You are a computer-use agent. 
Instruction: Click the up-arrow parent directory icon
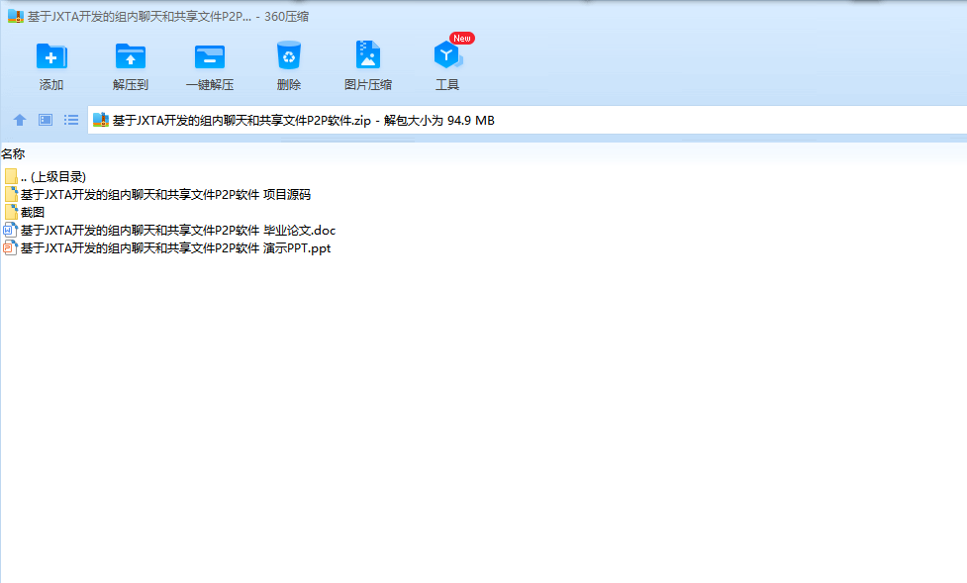(20, 120)
